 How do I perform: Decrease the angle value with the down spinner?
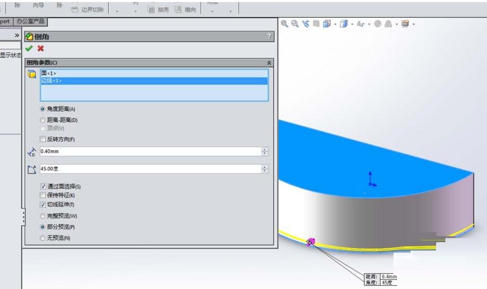pyautogui.click(x=265, y=171)
